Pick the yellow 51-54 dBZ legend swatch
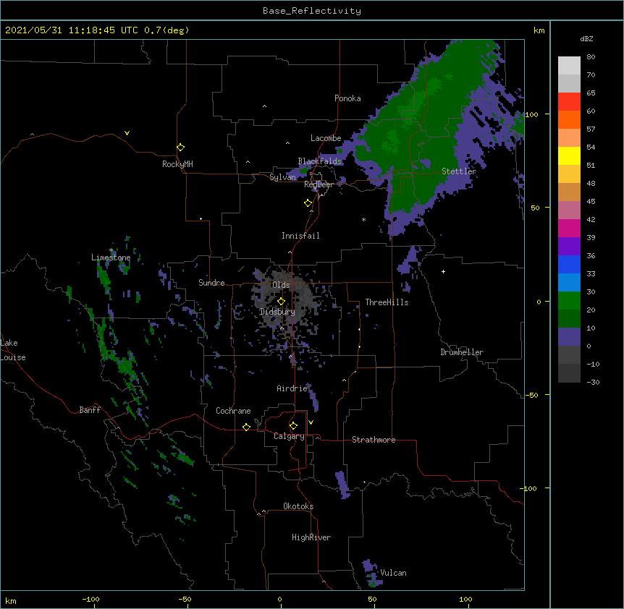Screen dimensions: 624x609 569,156
